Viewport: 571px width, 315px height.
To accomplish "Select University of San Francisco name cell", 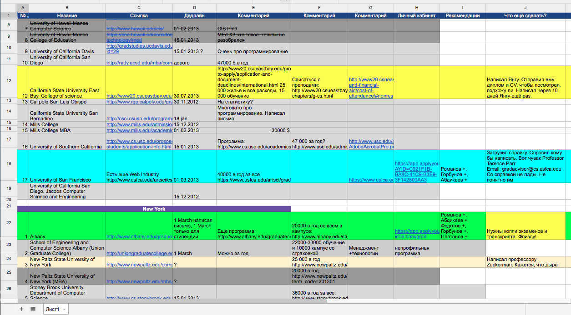I will tap(67, 180).
